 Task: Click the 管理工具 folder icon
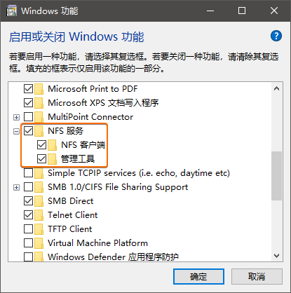point(53,159)
